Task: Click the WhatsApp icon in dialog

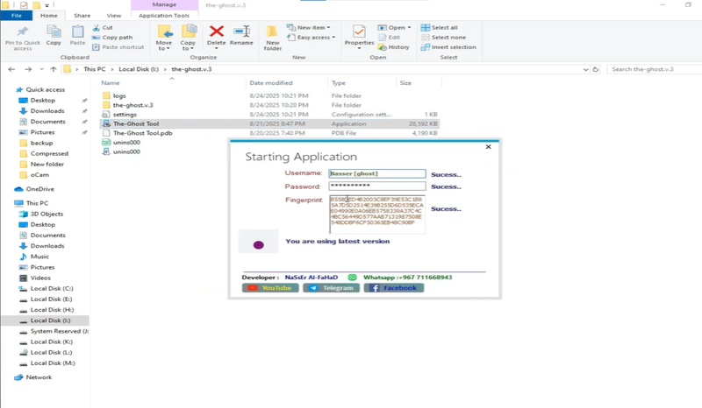Action: click(x=353, y=277)
